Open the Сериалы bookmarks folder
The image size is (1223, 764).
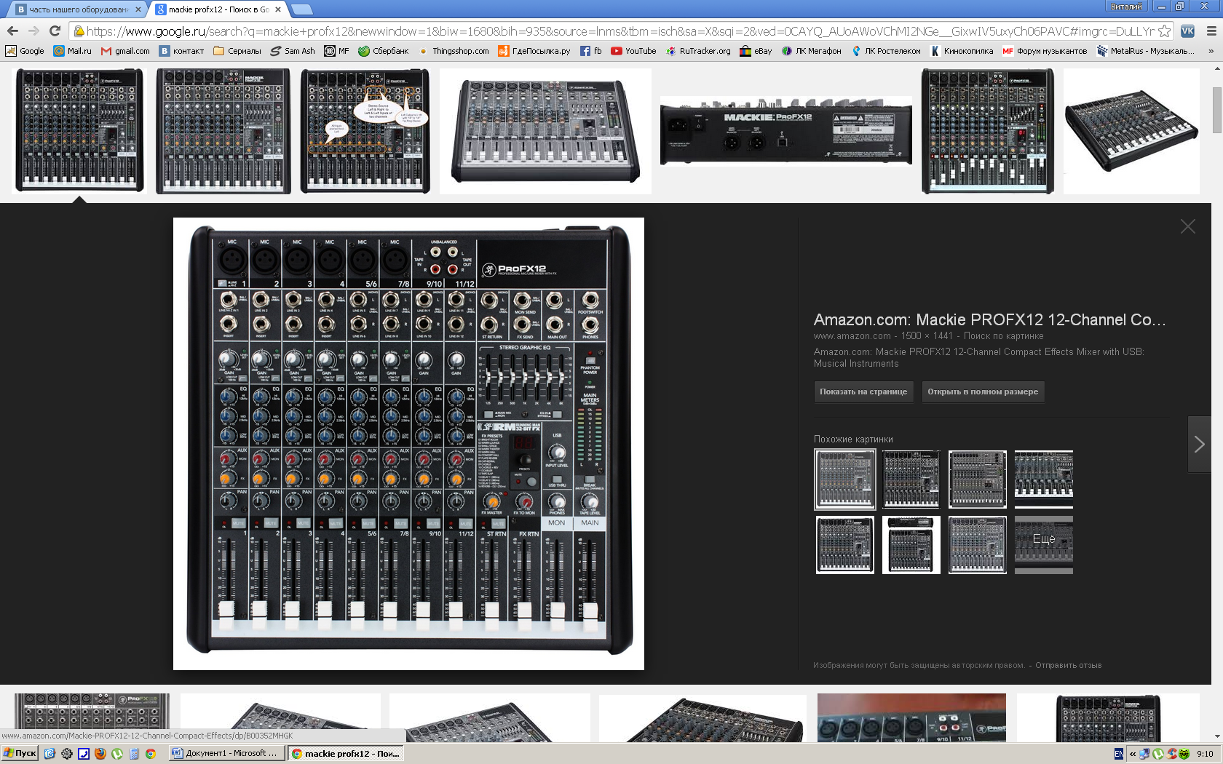point(237,51)
